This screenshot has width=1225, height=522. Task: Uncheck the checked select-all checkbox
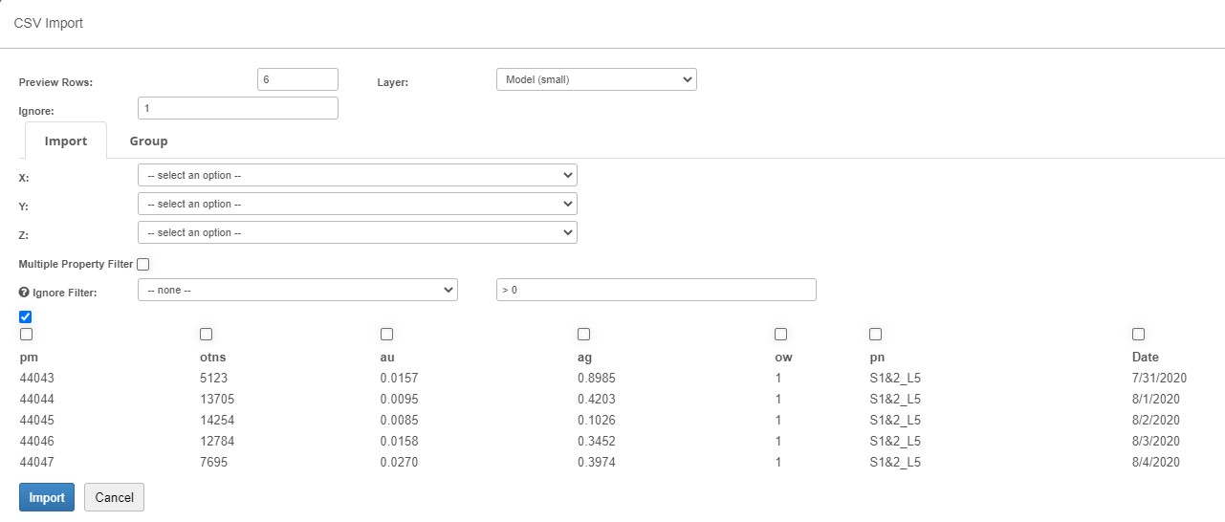click(x=26, y=316)
